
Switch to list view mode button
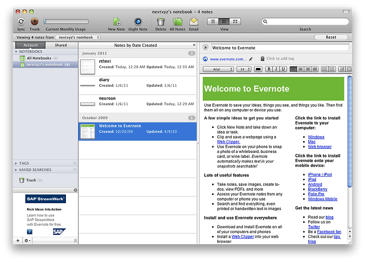coord(213,21)
